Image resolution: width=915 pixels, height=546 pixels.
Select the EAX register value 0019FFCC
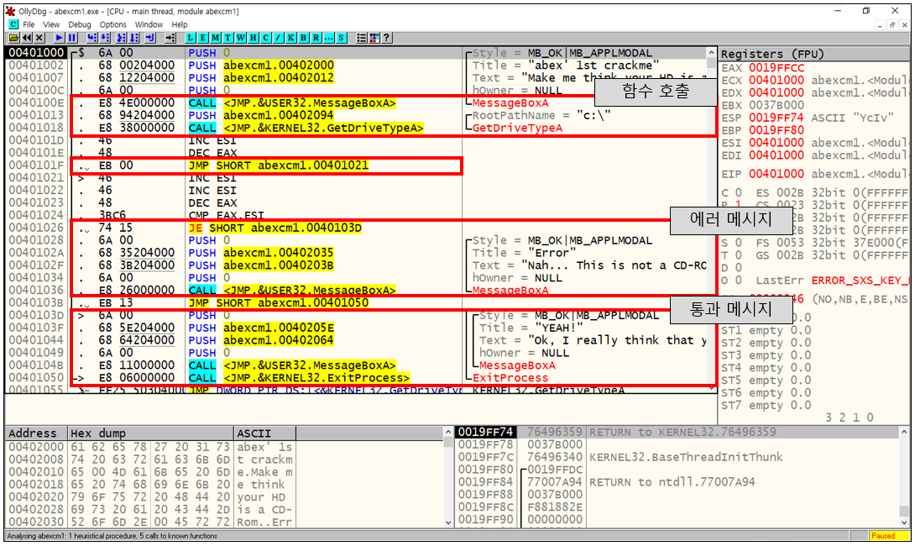(x=776, y=68)
